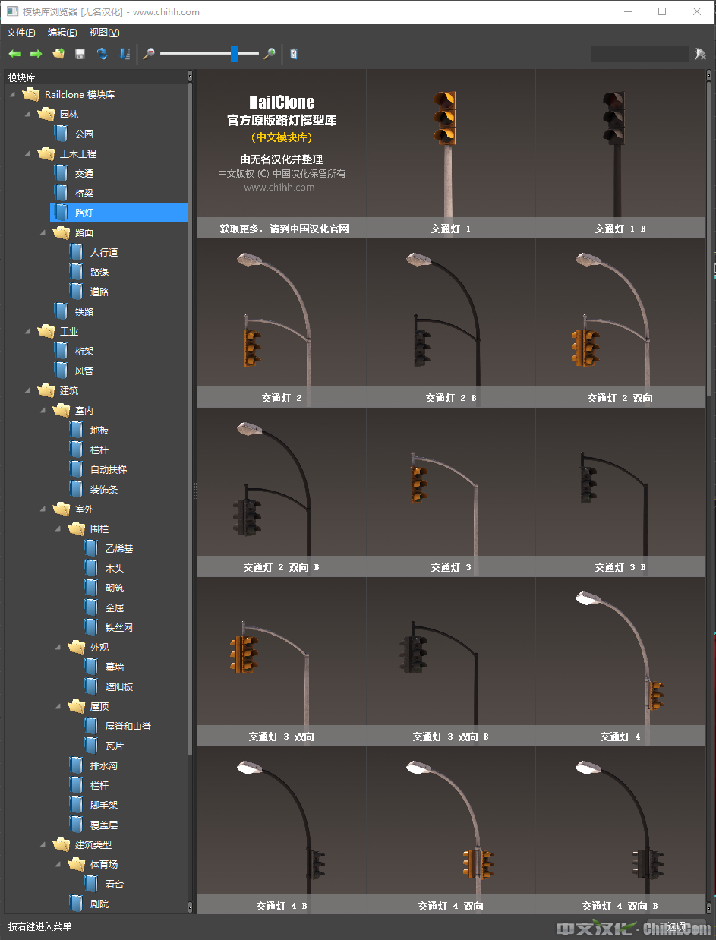Collapse the 建筑 tree node

(x=28, y=390)
